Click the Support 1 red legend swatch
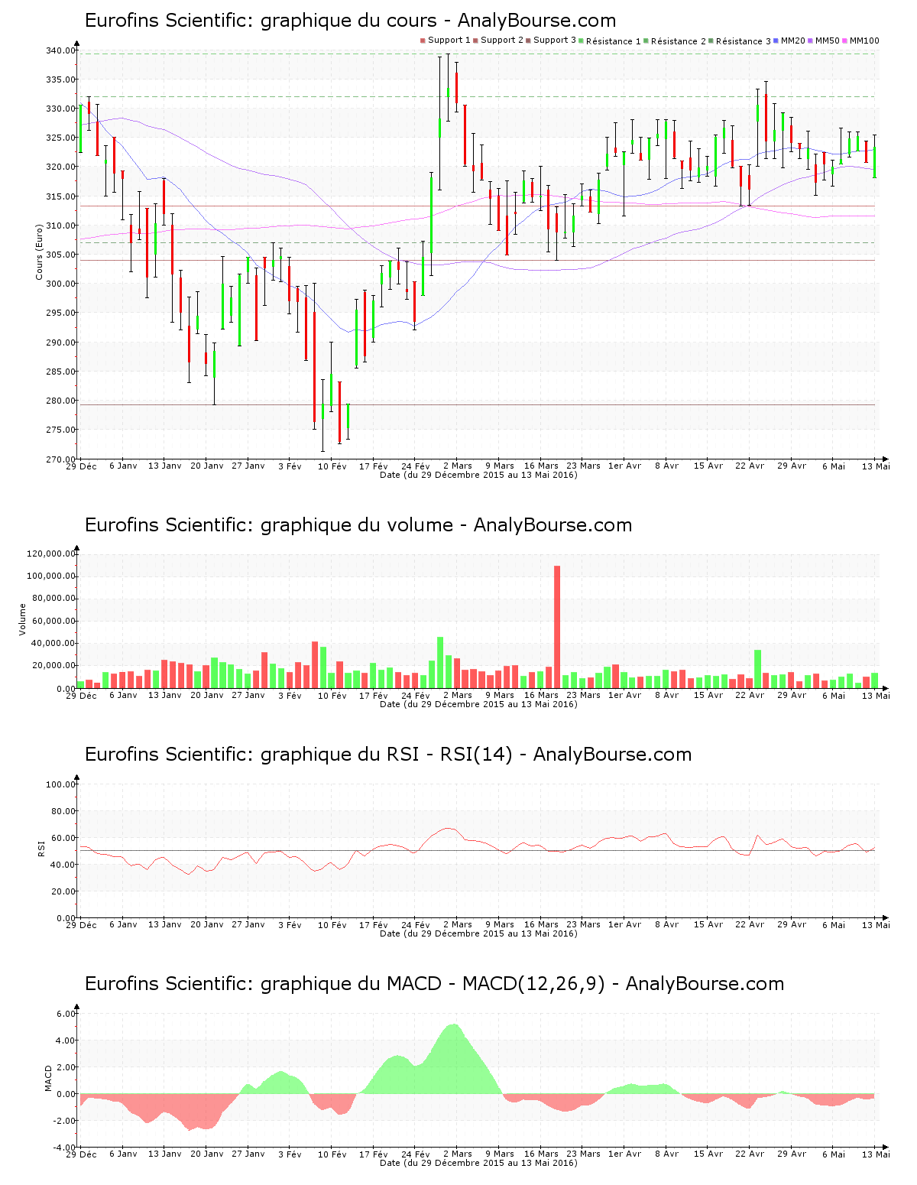 (423, 41)
